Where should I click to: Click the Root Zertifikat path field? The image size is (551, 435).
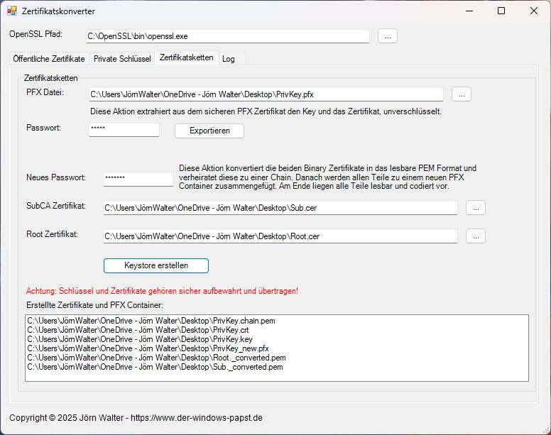coord(280,236)
